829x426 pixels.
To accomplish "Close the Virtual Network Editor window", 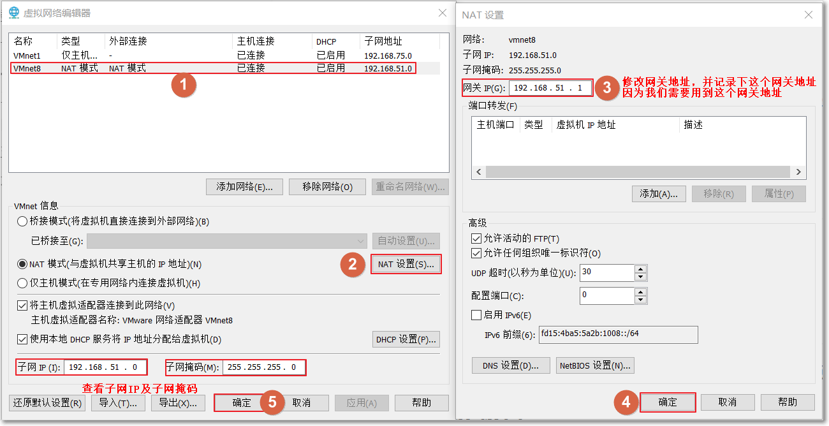I will [443, 13].
